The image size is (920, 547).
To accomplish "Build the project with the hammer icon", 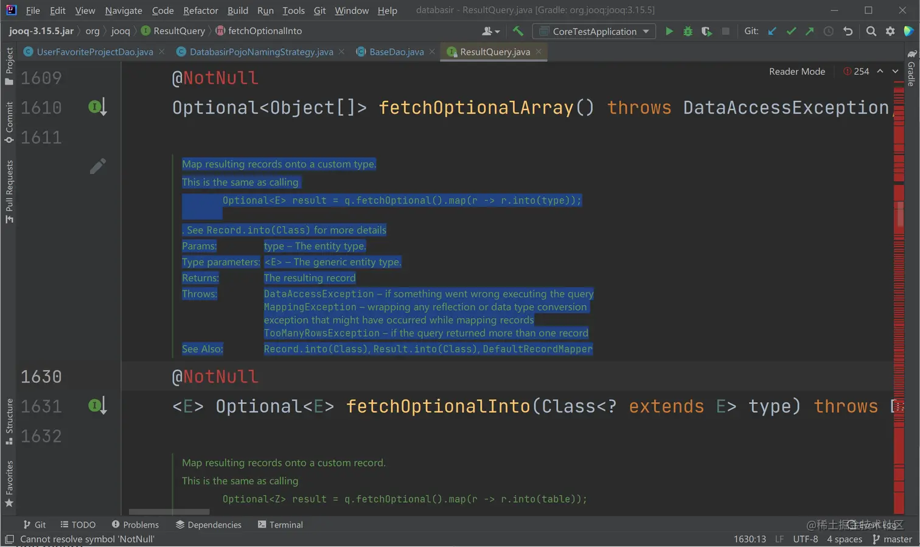I will [x=518, y=31].
